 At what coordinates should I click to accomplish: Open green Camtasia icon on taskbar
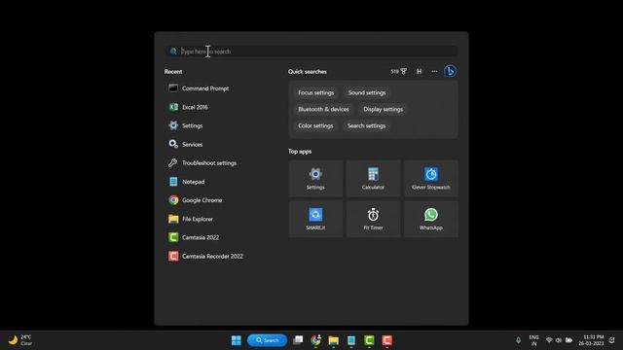coord(369,340)
